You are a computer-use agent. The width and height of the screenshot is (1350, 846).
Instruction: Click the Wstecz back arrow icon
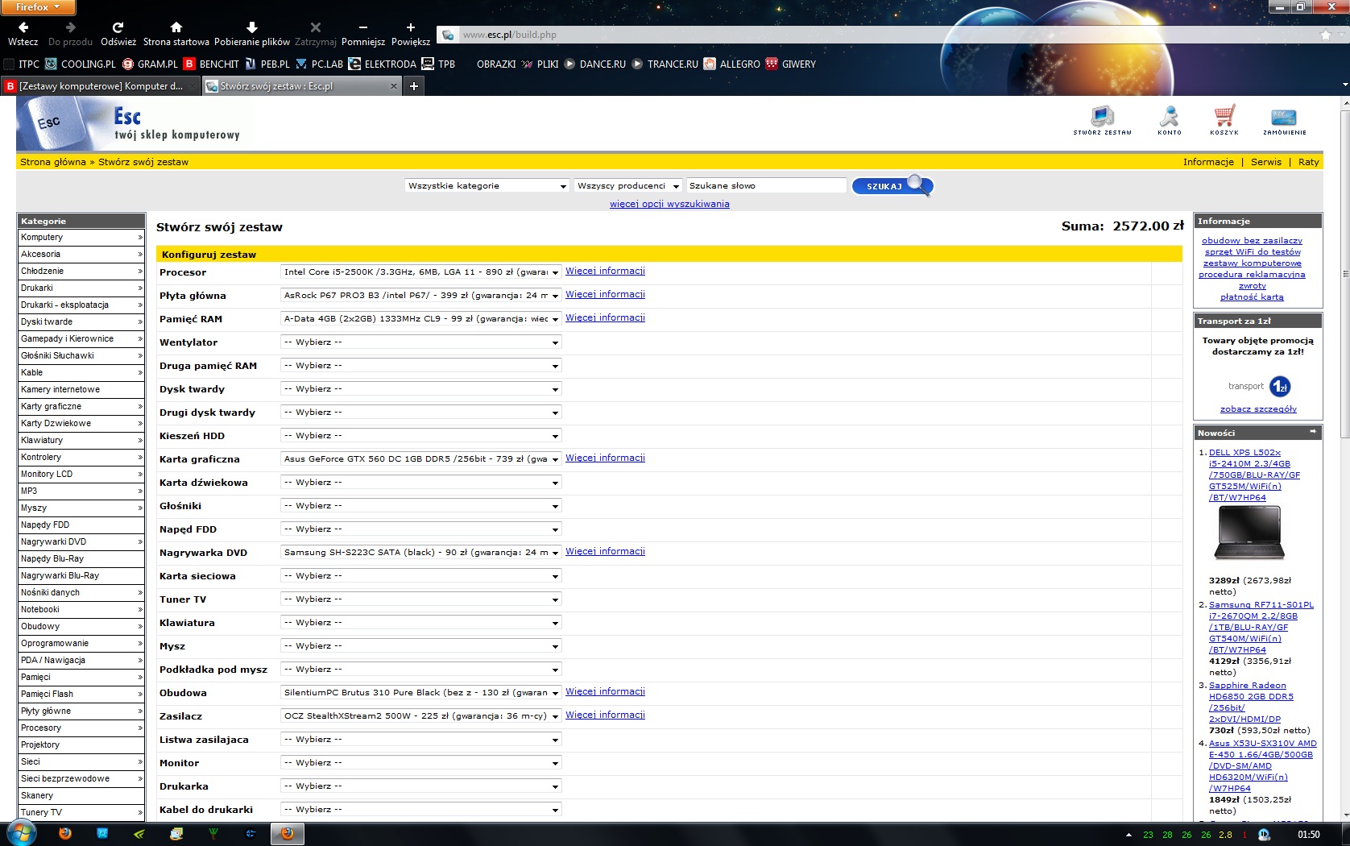tap(23, 27)
